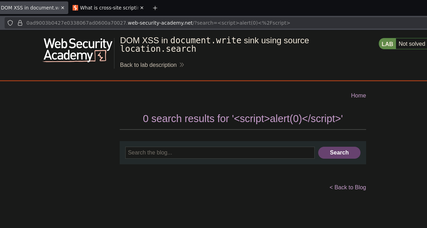Go to the Home link
This screenshot has height=228, width=427.
coord(358,96)
